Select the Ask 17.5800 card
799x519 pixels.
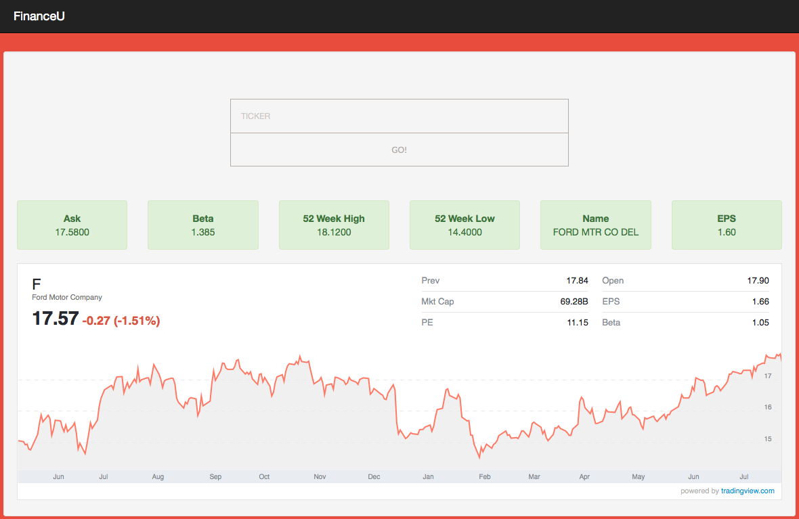click(72, 225)
